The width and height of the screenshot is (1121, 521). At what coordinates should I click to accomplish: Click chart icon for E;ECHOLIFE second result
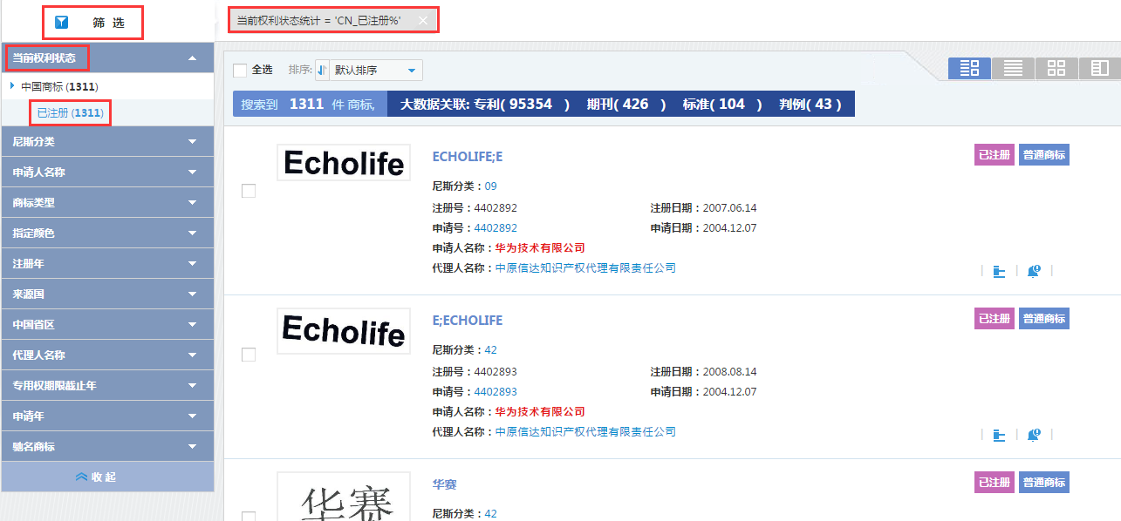pos(999,436)
